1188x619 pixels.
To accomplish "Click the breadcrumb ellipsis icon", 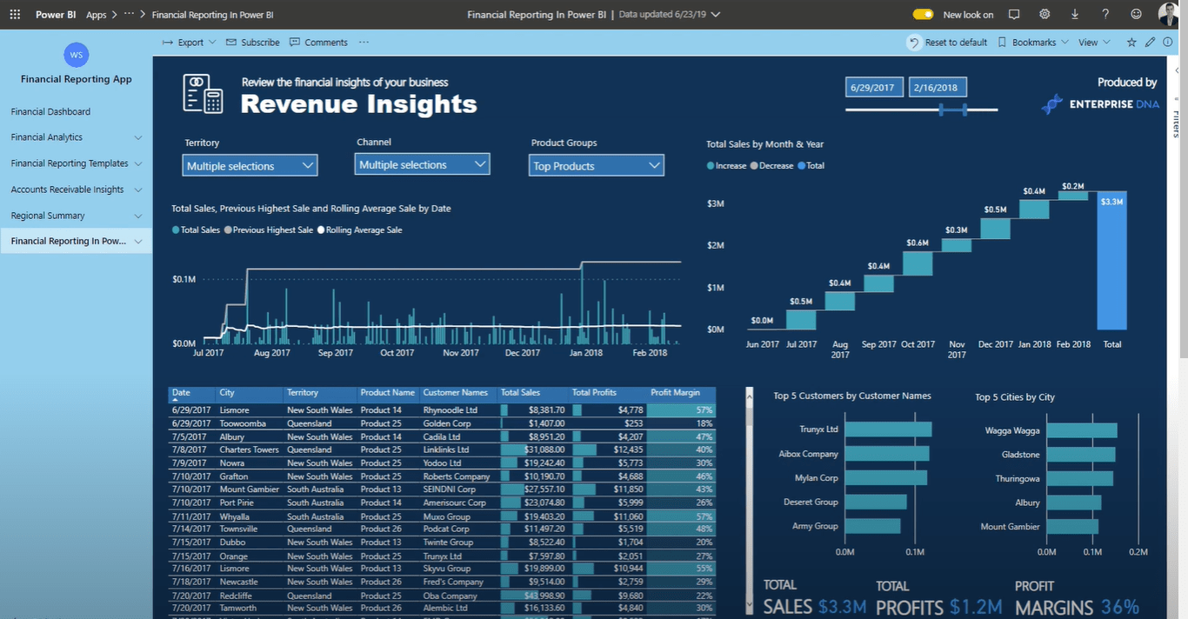I will (x=129, y=15).
